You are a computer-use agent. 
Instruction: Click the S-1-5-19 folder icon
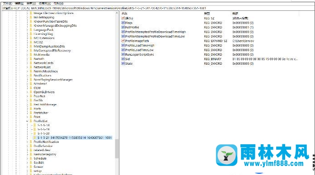35,129
